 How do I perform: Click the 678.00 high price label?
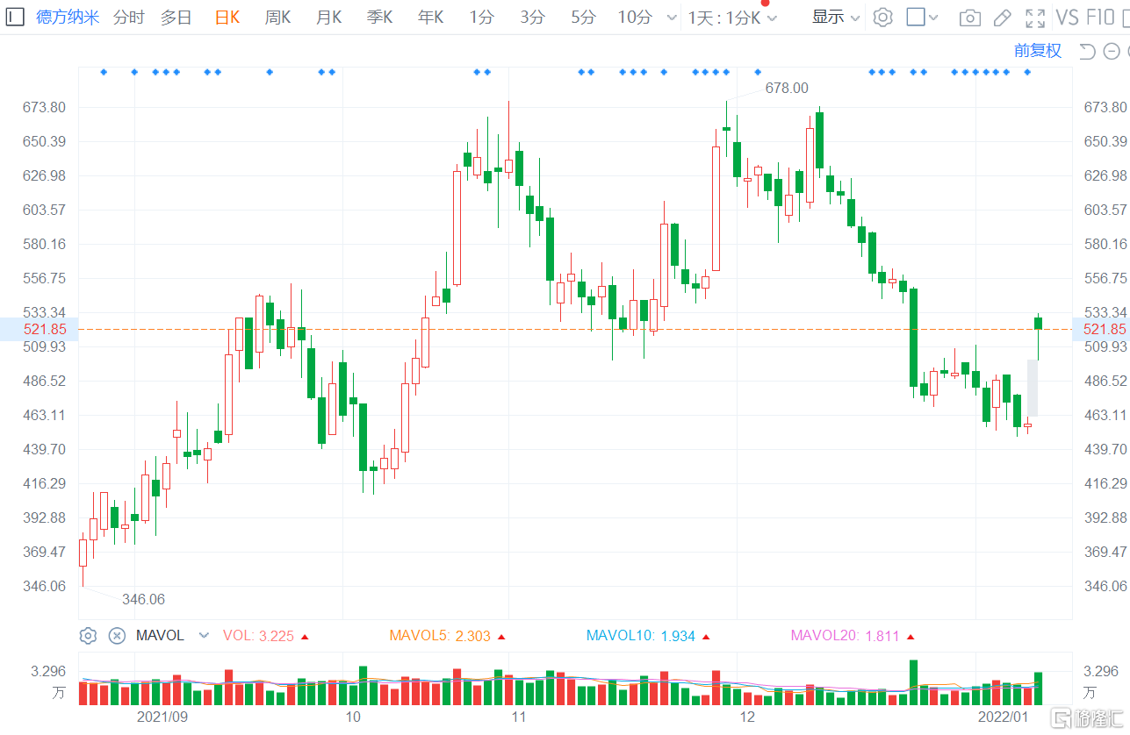787,88
